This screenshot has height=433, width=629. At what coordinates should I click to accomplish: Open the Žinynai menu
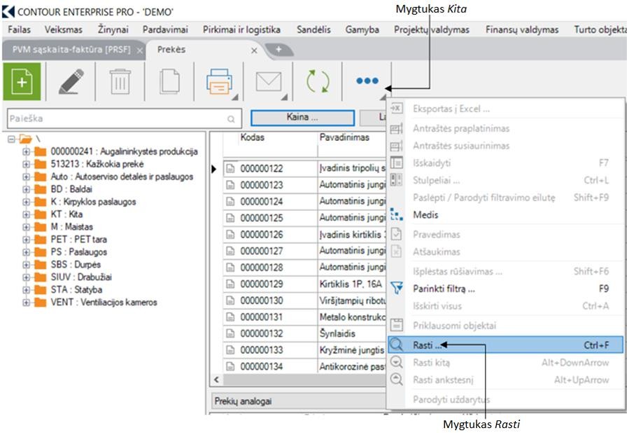pos(113,29)
